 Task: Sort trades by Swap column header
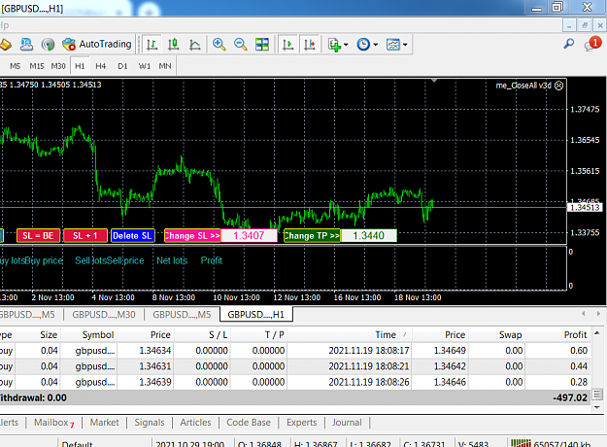(x=497, y=334)
